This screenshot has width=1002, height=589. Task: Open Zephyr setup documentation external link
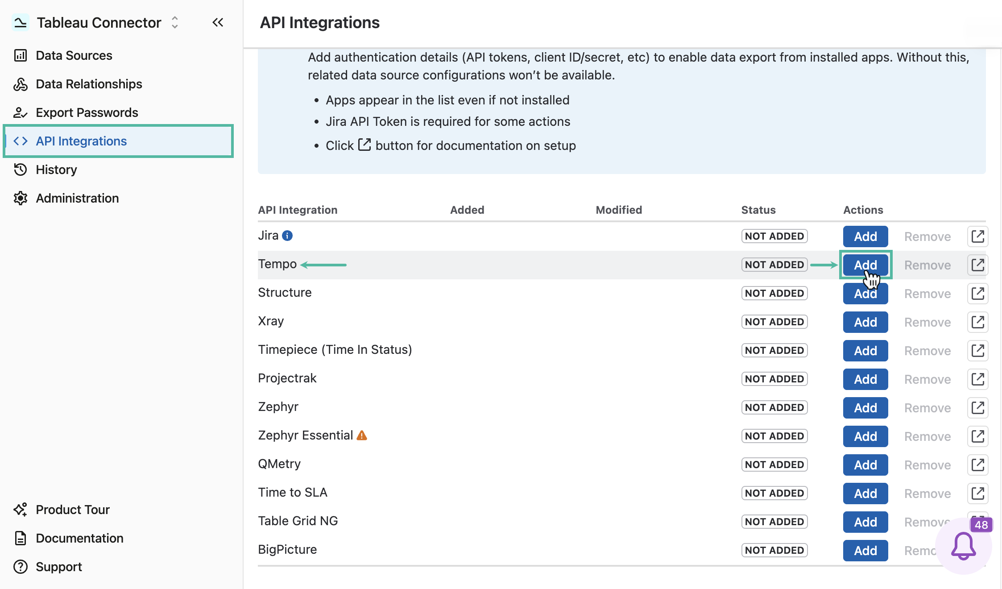[977, 408]
